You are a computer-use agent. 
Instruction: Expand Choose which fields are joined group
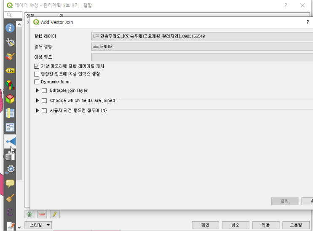coord(37,100)
